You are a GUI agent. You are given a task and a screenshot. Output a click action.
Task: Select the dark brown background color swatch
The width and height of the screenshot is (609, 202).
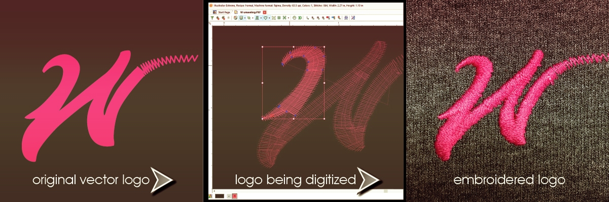pos(220,196)
